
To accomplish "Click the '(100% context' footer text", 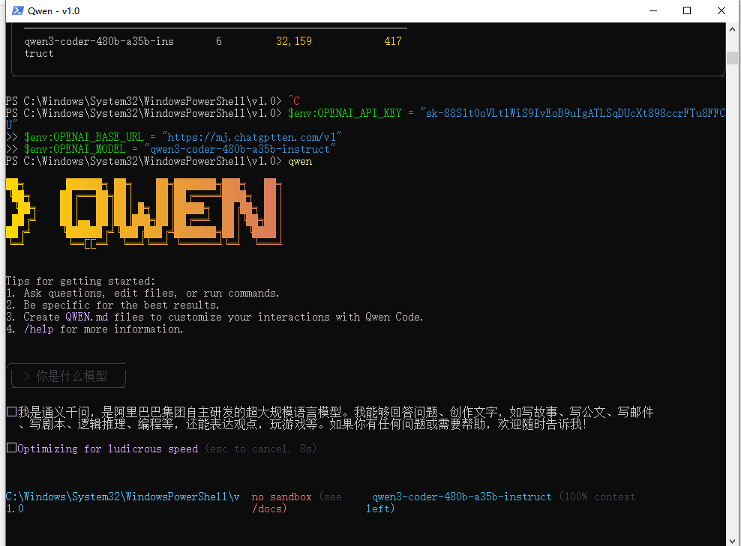I will [x=597, y=497].
